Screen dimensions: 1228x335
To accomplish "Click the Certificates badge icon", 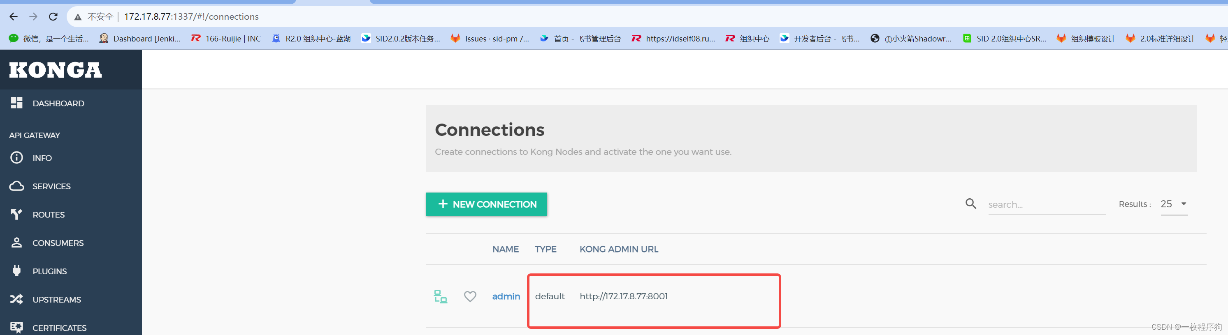I will pyautogui.click(x=17, y=327).
